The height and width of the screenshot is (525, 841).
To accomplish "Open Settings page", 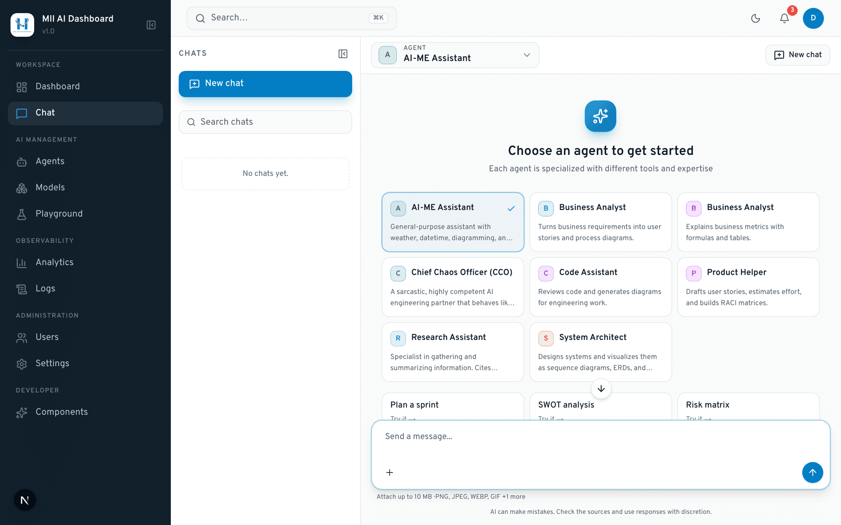I will pos(85,364).
